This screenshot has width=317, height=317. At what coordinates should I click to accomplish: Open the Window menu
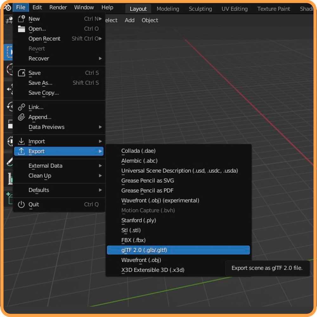tap(84, 8)
